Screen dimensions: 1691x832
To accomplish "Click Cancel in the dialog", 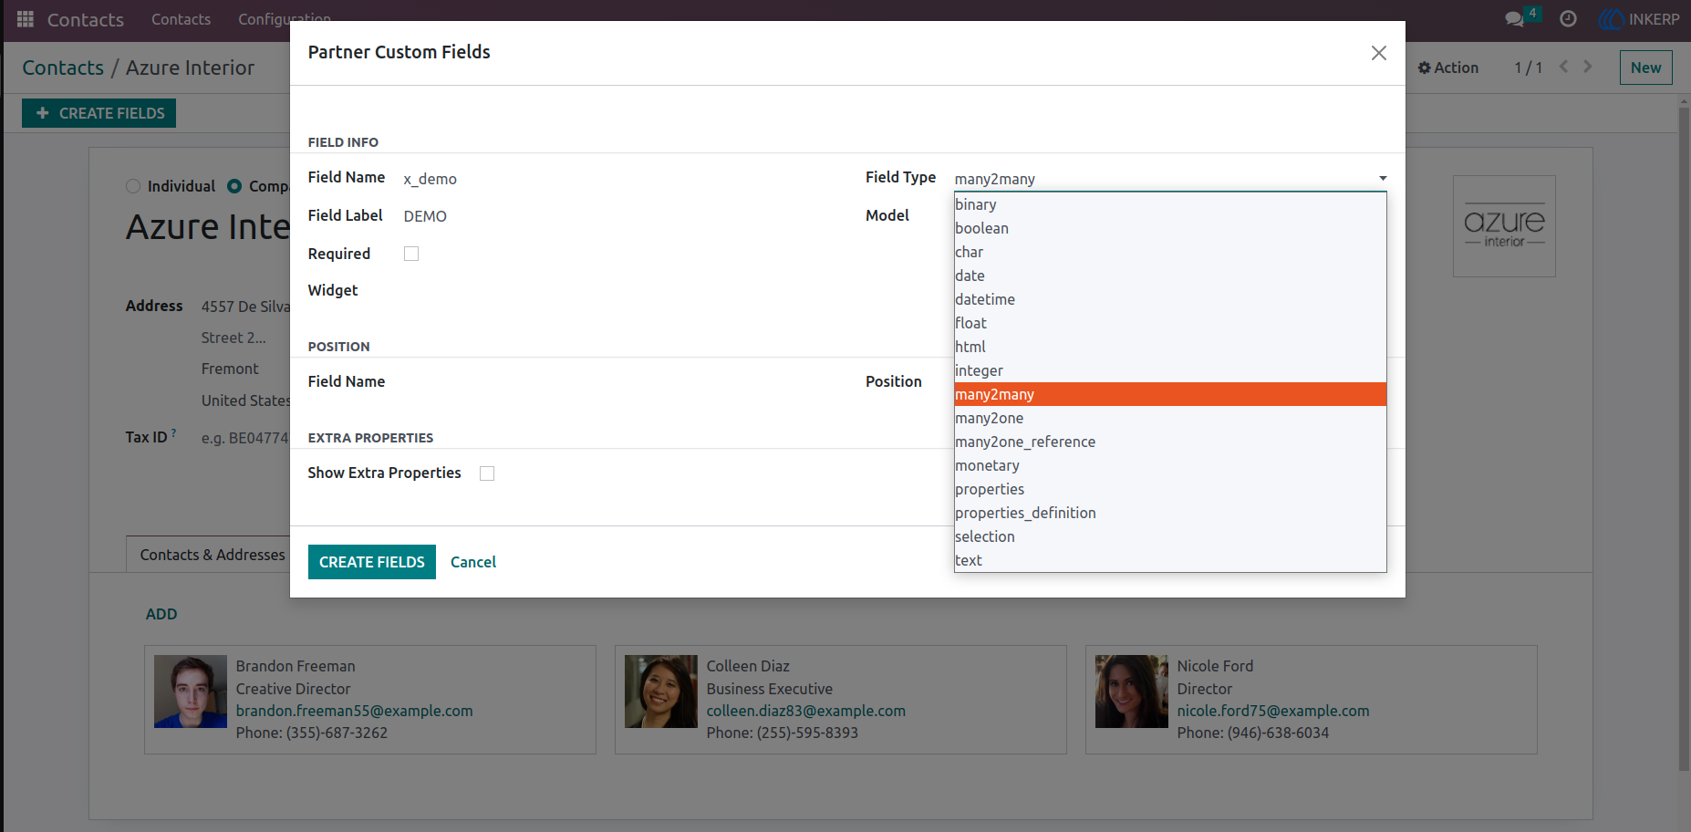I will click(473, 562).
